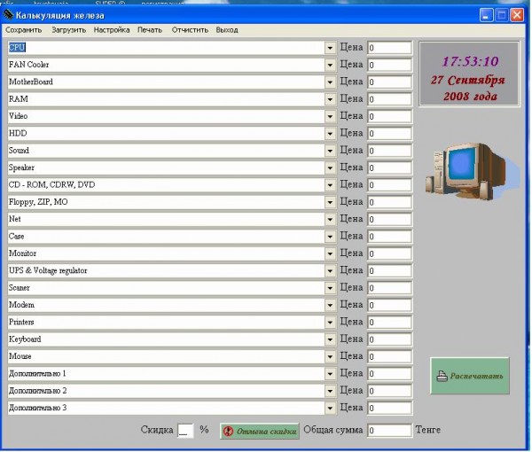
Task: Open the Загрузить menu
Action: [68, 30]
